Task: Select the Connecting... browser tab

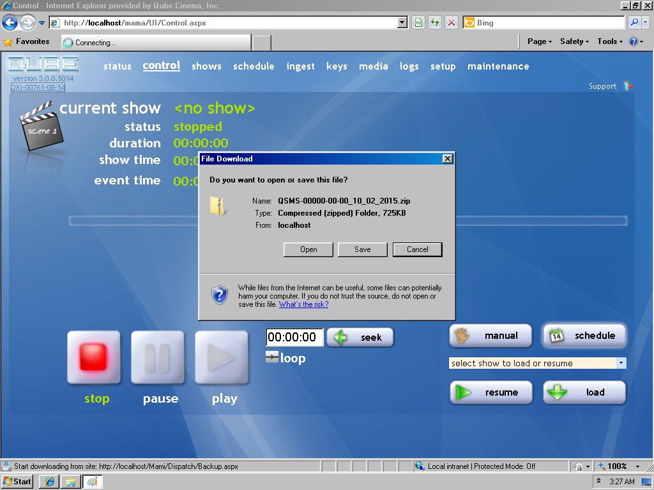Action: pos(156,43)
